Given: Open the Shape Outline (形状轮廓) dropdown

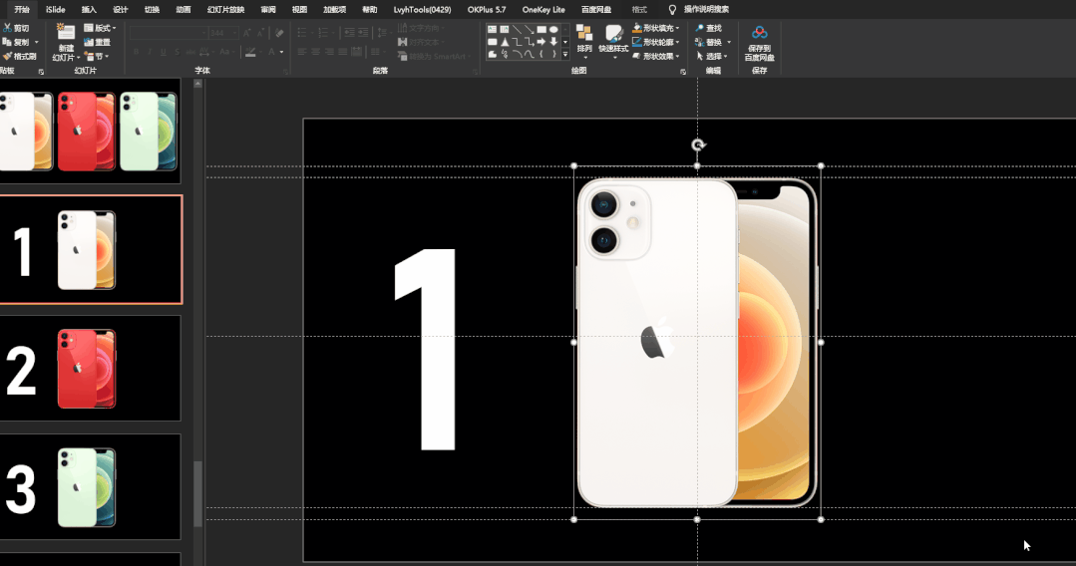Looking at the screenshot, I should pos(655,42).
